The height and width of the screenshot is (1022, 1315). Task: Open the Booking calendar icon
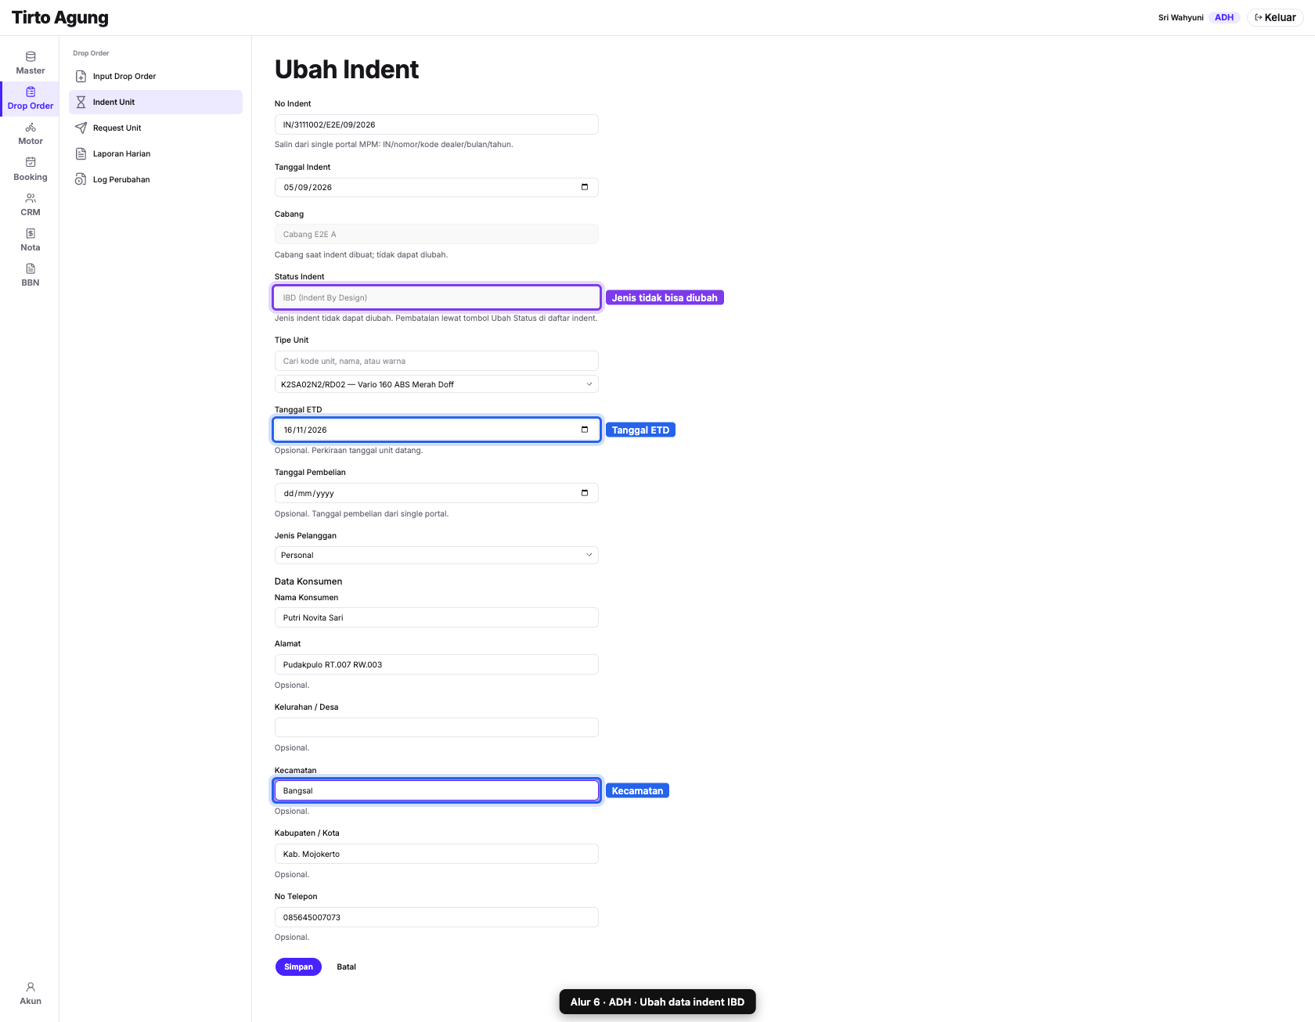tap(31, 163)
